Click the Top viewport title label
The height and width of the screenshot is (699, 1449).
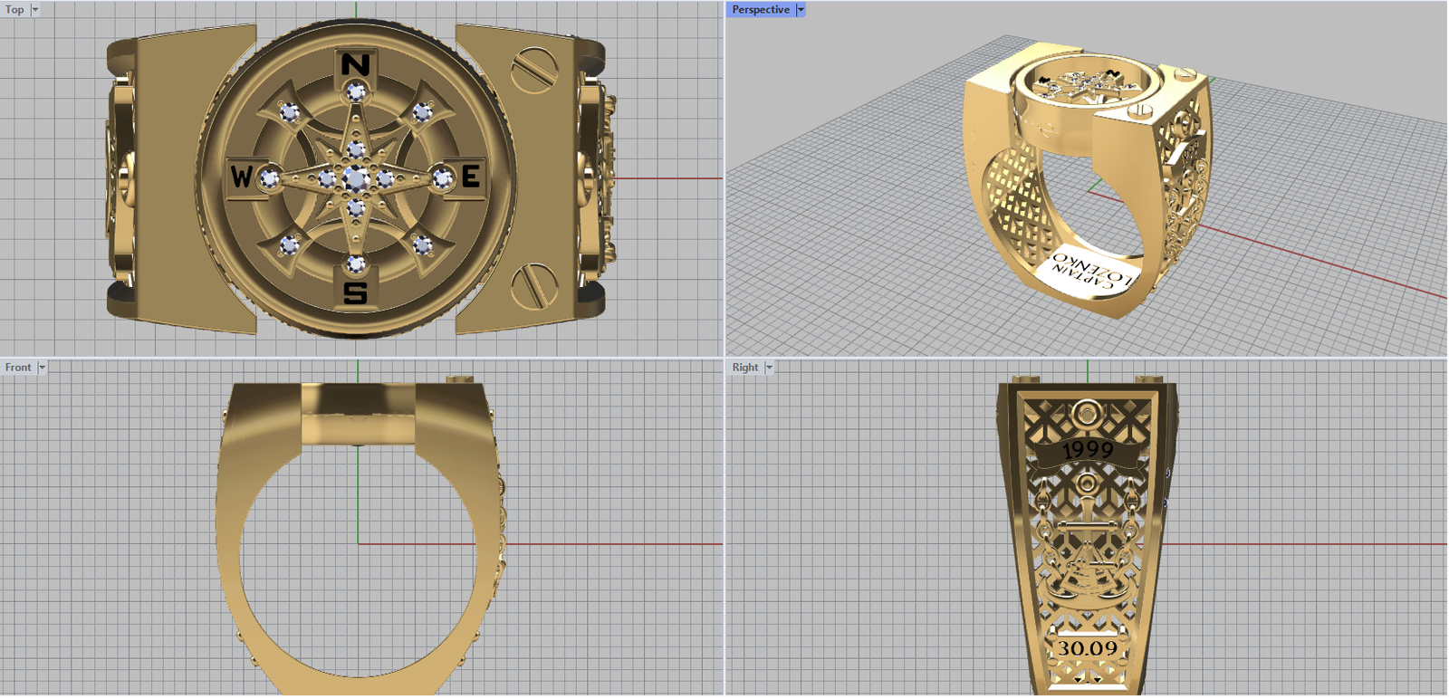click(15, 10)
